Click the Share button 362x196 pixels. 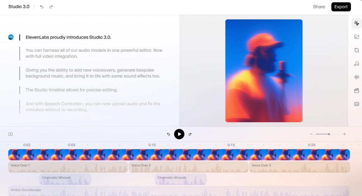[x=319, y=7]
